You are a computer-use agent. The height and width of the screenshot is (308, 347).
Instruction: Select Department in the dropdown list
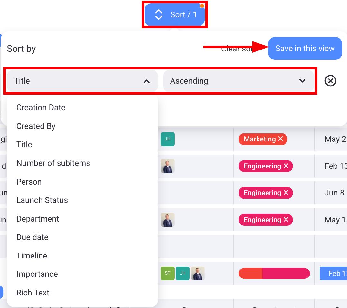coord(38,219)
